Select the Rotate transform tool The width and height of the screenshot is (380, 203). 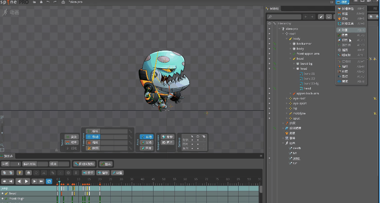coord(93,131)
